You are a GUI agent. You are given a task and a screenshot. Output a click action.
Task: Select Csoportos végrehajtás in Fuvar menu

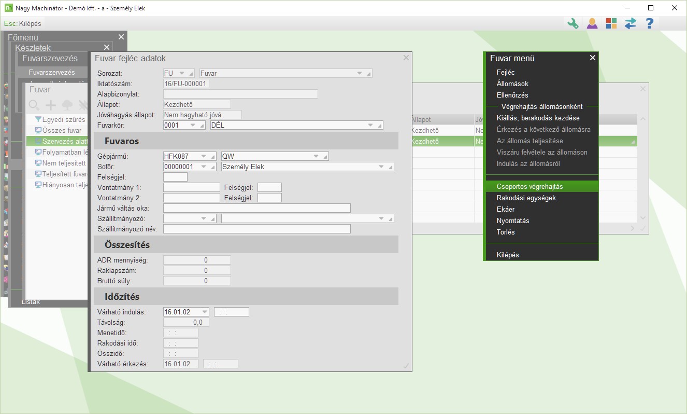pos(529,186)
